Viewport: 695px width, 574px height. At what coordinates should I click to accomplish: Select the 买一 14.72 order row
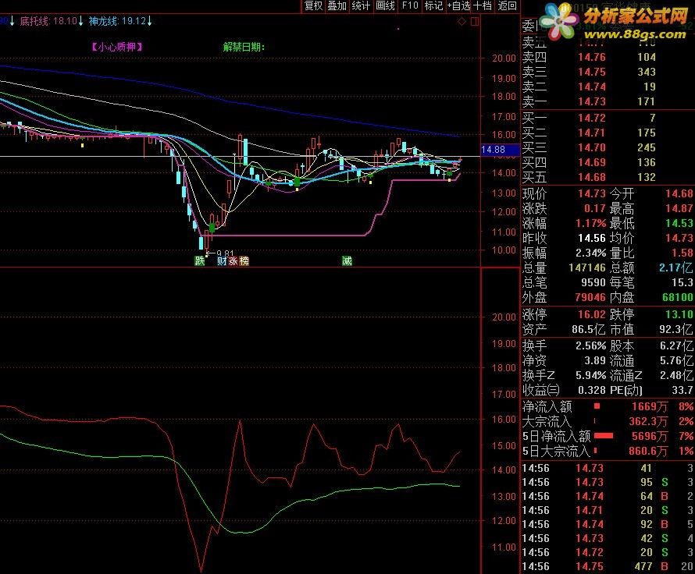point(608,118)
